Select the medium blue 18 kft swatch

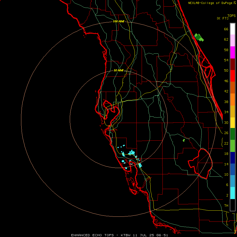click(233, 169)
